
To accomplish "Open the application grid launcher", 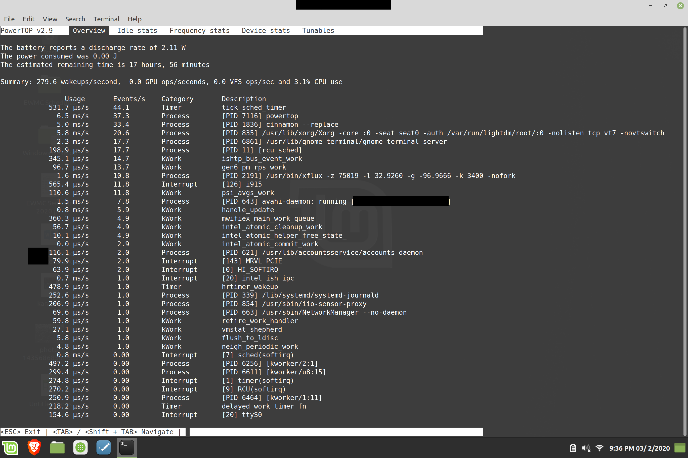I will pyautogui.click(x=80, y=447).
